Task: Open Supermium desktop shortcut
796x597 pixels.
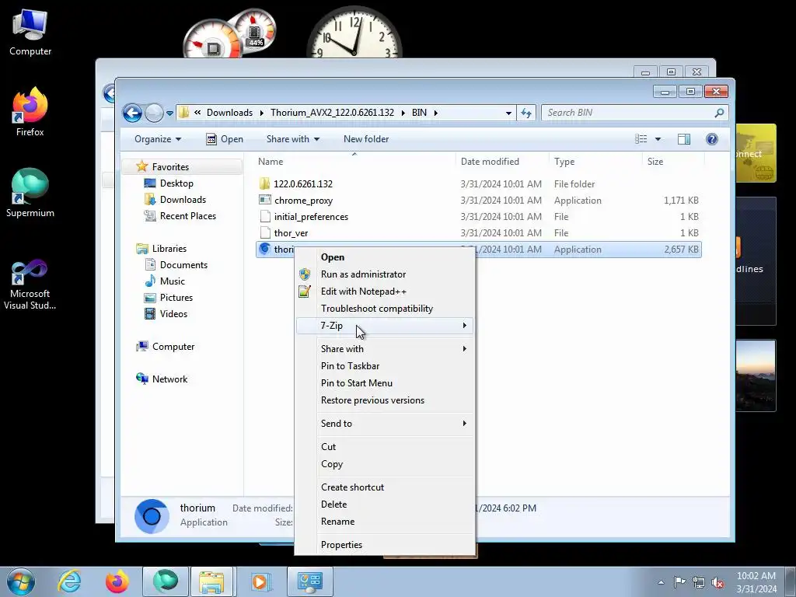Action: (30, 193)
